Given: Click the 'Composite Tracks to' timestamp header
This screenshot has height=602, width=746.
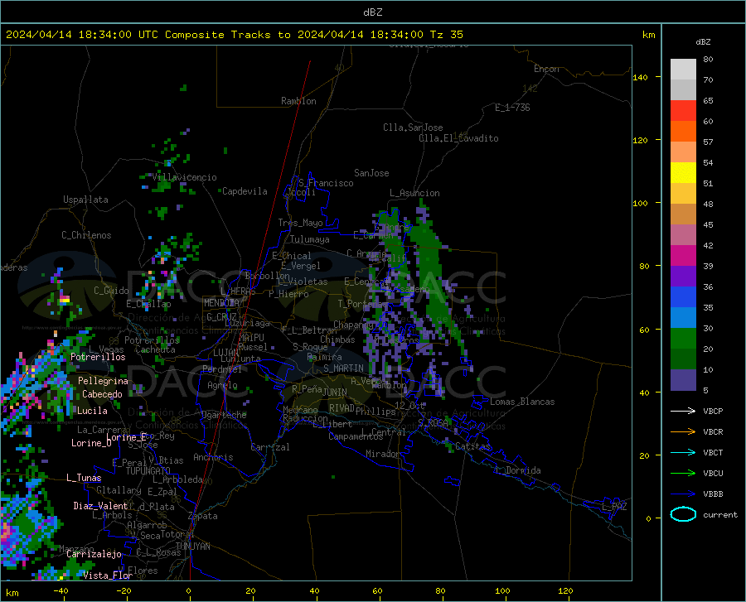Looking at the screenshot, I should tap(235, 35).
